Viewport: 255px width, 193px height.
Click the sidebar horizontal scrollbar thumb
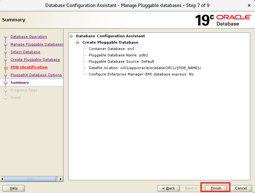(x=30, y=179)
